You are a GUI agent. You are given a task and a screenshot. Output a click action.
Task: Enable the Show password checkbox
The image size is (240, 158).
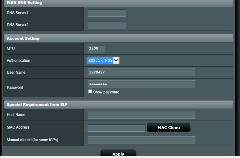coord(90,91)
